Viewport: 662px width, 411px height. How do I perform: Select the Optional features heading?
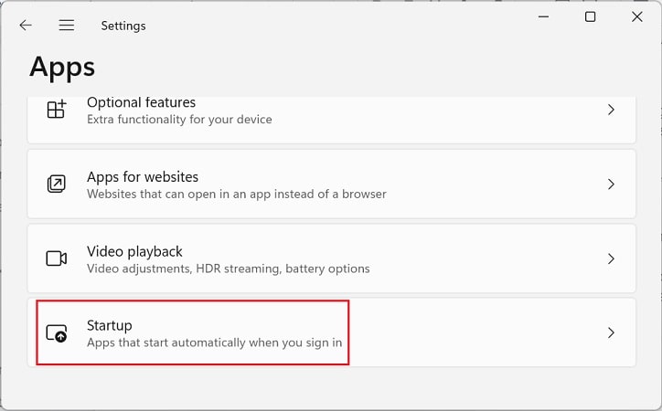[x=141, y=102]
